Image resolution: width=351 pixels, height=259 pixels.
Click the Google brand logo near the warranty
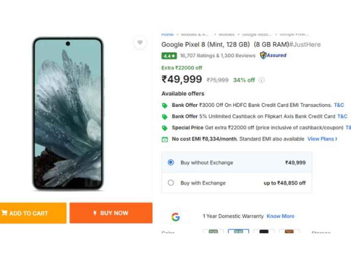176,216
